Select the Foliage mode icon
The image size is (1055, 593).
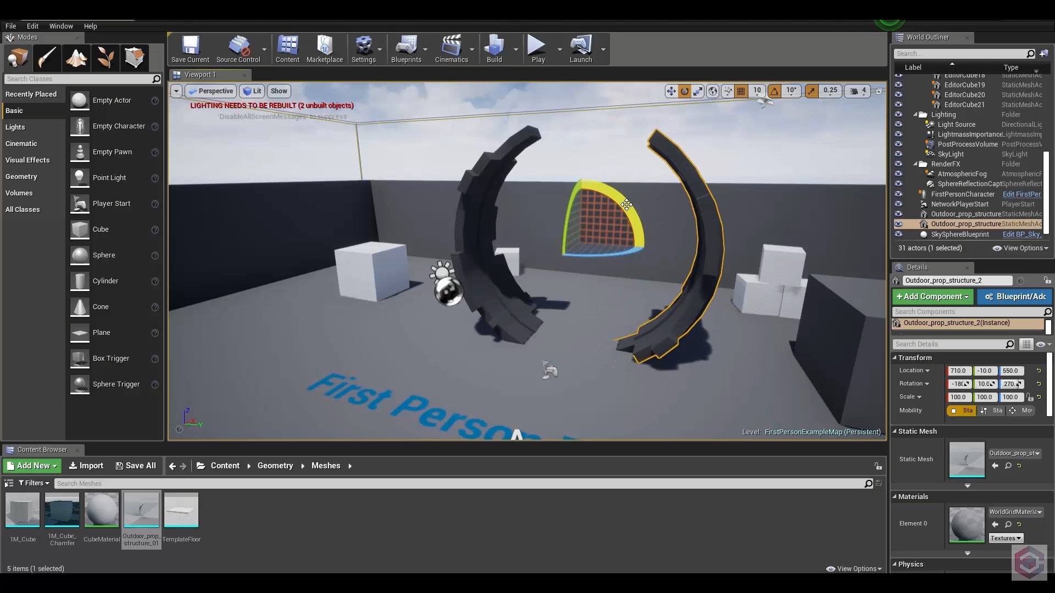105,57
